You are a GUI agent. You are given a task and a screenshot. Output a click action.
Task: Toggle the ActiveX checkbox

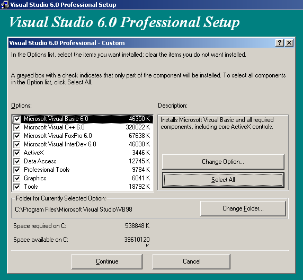(x=17, y=153)
